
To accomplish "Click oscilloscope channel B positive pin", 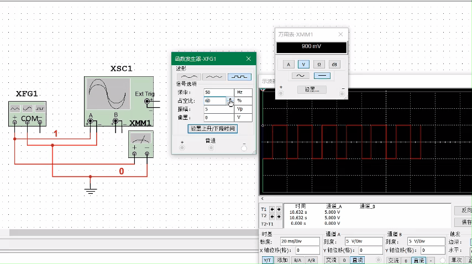I will pos(116,121).
